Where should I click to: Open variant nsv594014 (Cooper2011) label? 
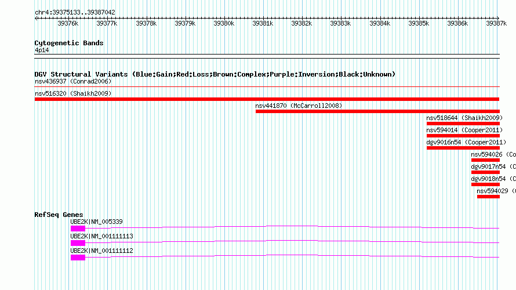(464, 130)
